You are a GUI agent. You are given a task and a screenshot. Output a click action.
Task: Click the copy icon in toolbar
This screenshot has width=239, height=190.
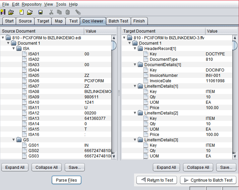[x=59, y=12]
